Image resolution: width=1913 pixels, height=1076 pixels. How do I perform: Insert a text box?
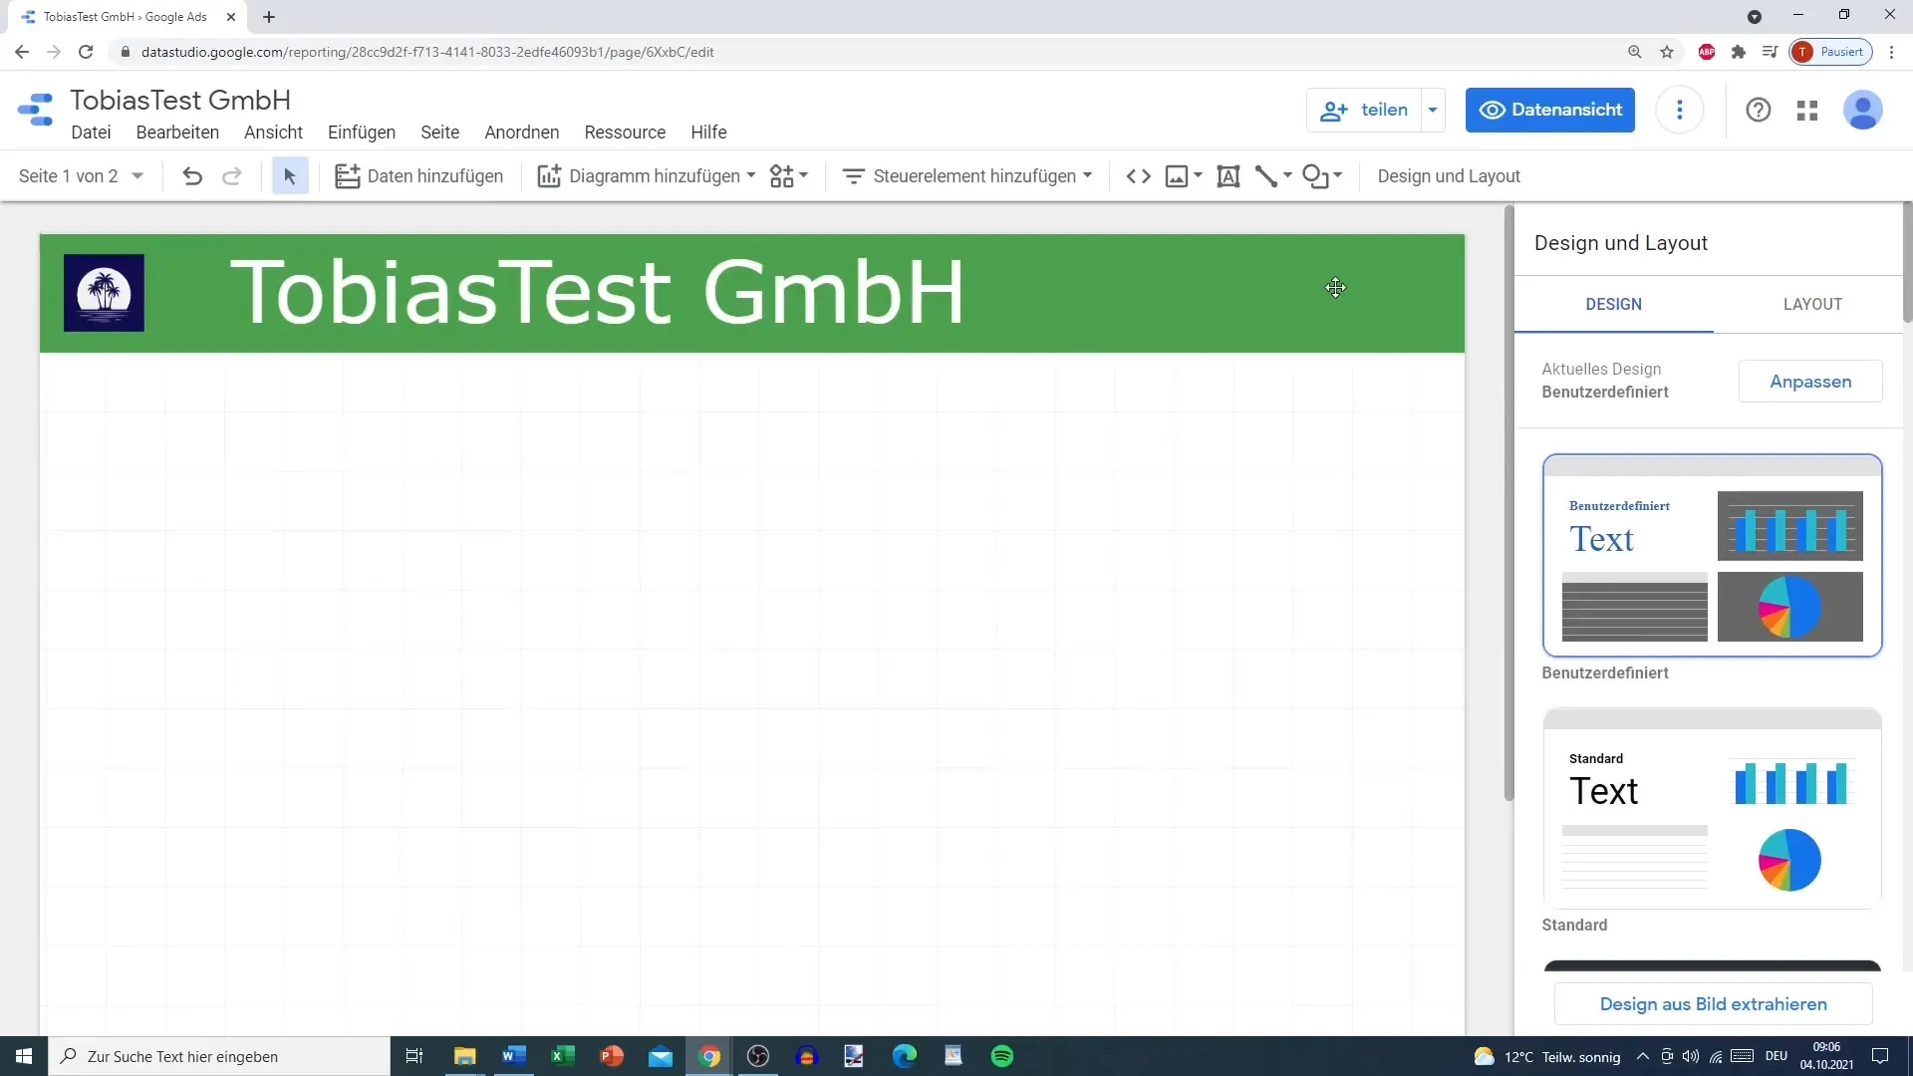(1229, 176)
